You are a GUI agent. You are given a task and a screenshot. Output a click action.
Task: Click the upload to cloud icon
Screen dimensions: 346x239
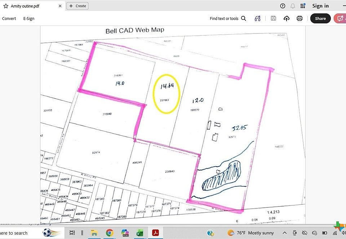[287, 18]
